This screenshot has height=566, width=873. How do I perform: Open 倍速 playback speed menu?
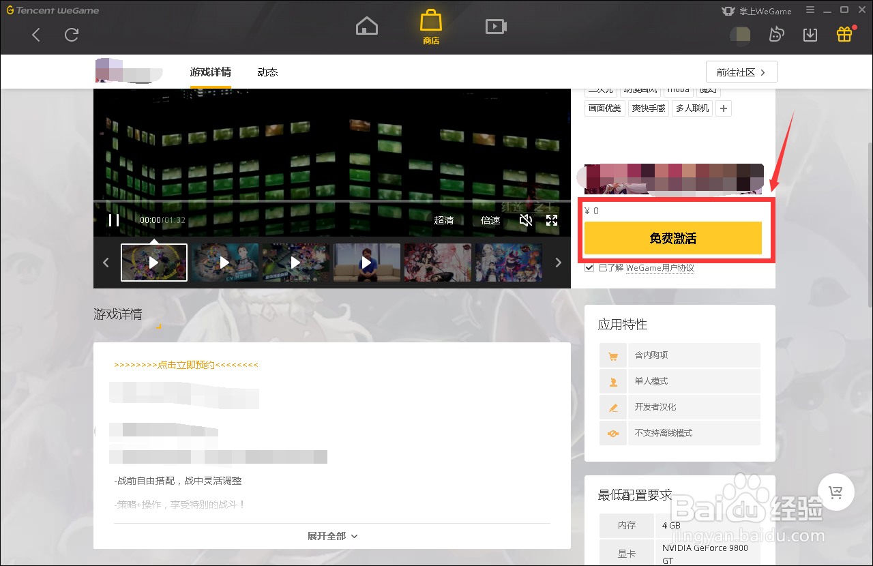coord(490,220)
